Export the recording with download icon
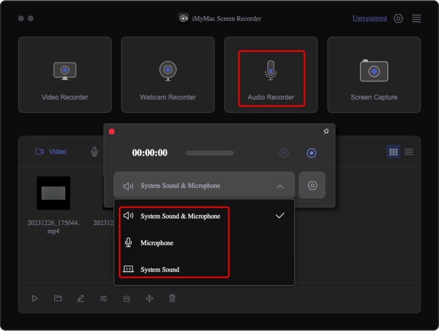Screen dimensions: 439x331 pyautogui.click(x=127, y=298)
